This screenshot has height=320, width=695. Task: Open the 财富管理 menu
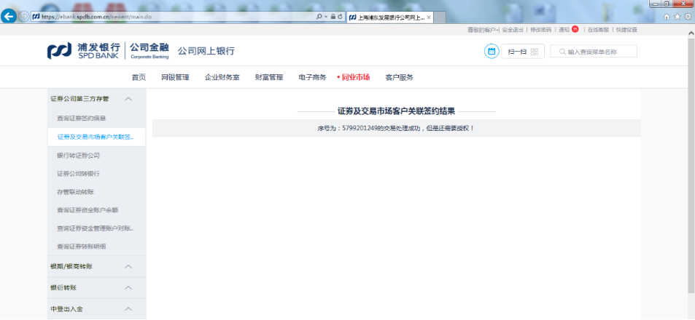pyautogui.click(x=268, y=77)
